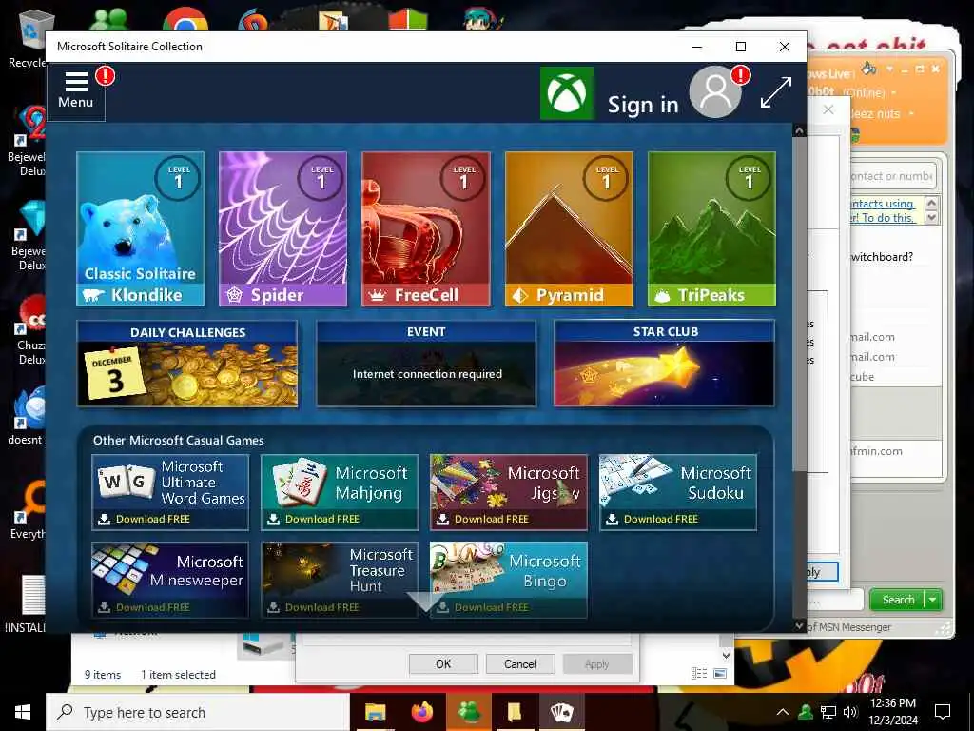Click the Messenger tray icon in system tray

(806, 712)
